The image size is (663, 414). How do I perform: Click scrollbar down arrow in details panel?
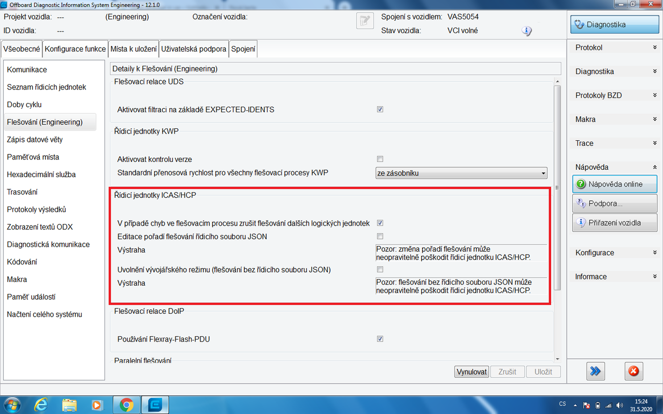point(557,359)
